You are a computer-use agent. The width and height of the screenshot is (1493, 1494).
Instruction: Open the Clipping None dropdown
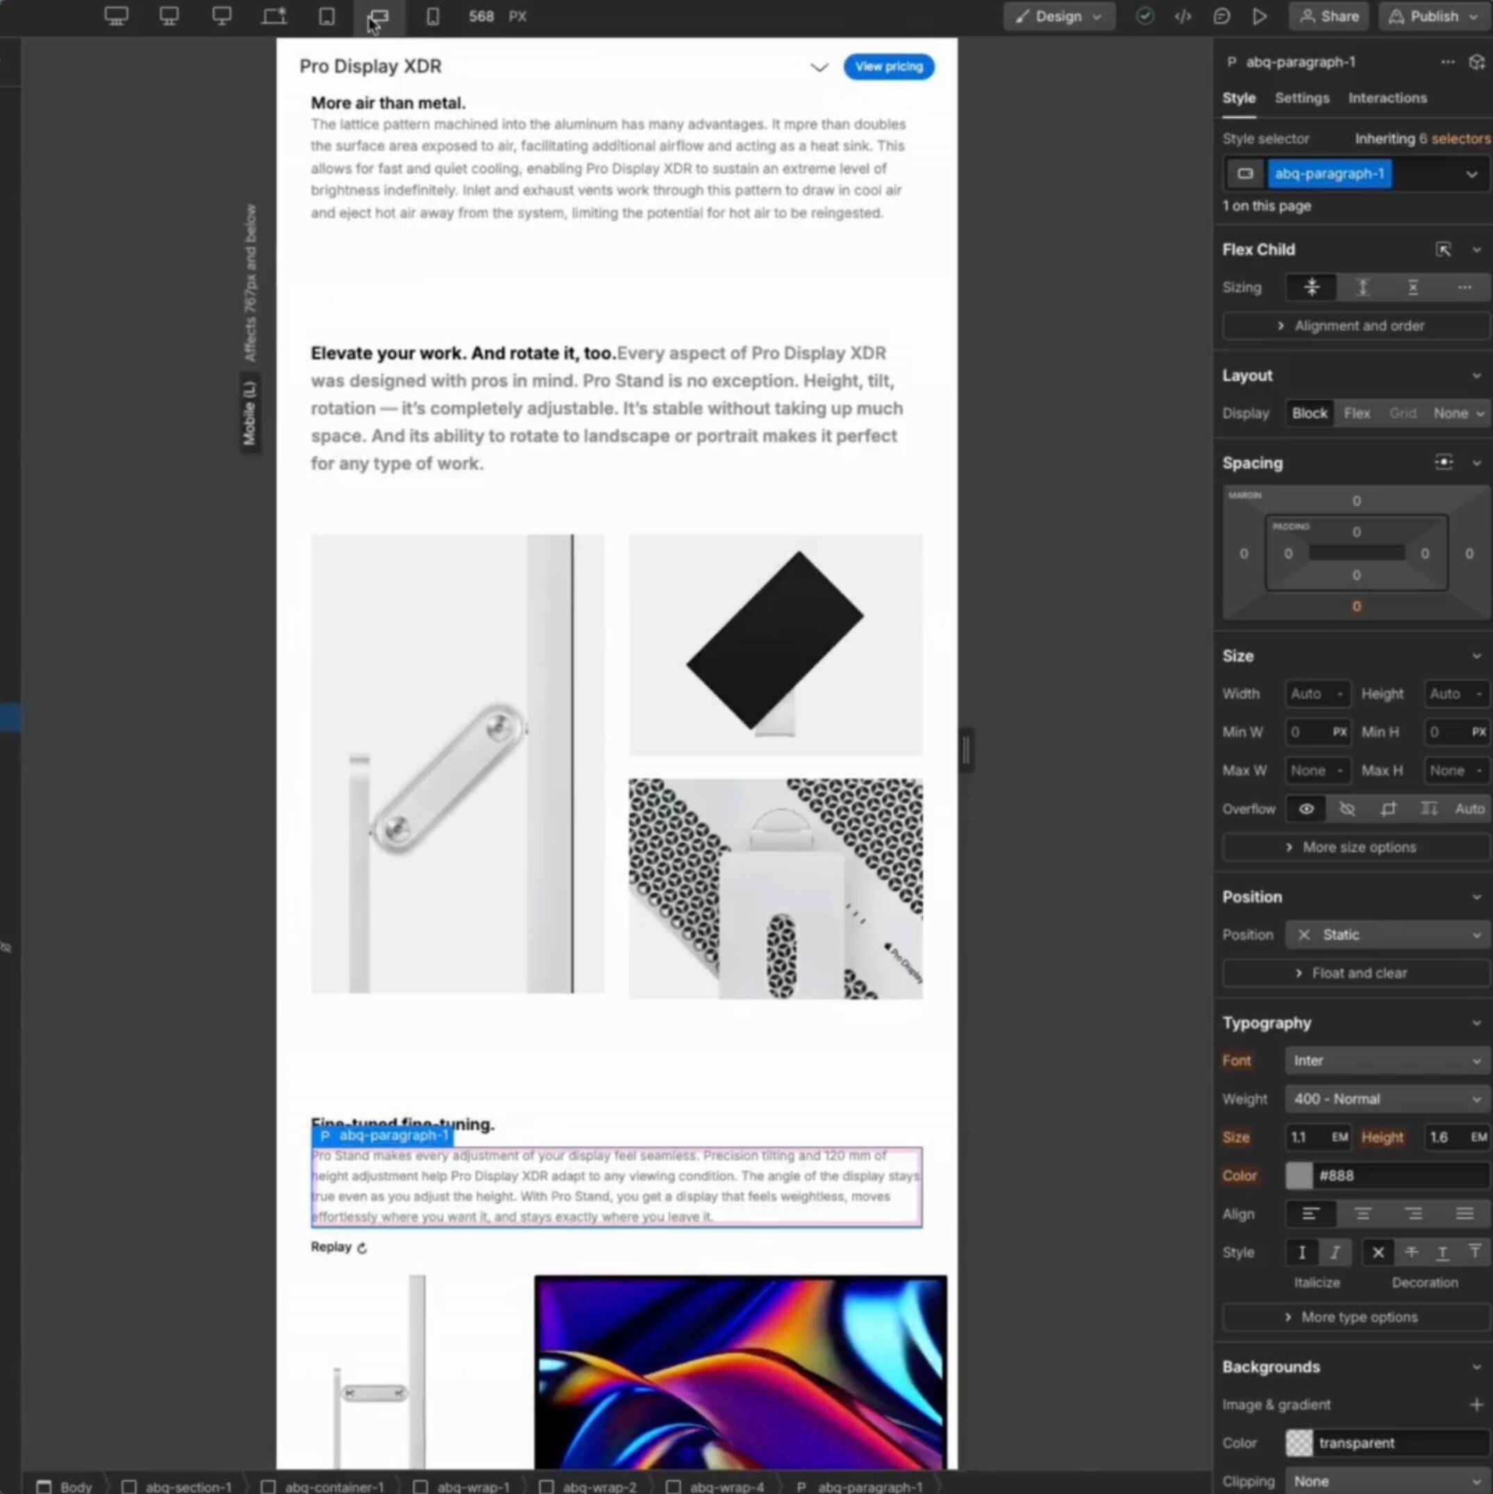click(x=1388, y=1480)
